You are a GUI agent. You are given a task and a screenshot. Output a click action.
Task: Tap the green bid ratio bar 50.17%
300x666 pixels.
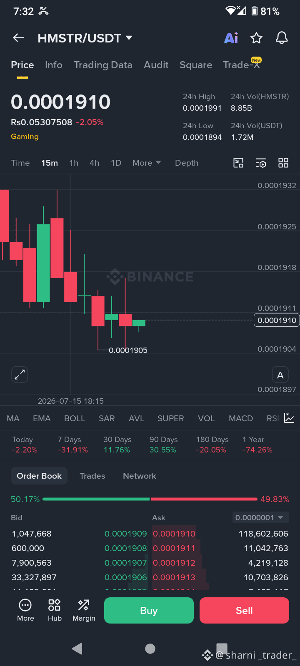coord(96,499)
